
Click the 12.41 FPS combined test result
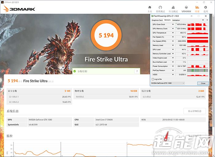click(x=200, y=97)
